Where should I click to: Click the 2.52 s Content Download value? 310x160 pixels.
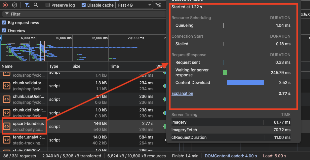click(x=285, y=82)
